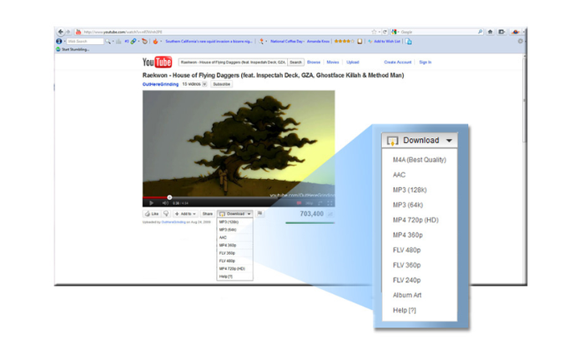Click the Sign In link
This screenshot has height=364, width=584.
pos(425,62)
